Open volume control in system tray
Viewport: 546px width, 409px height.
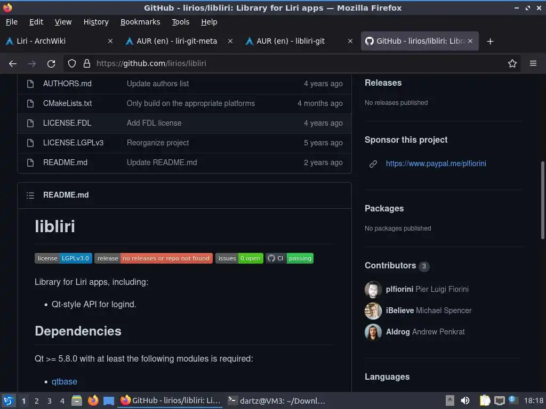(465, 400)
